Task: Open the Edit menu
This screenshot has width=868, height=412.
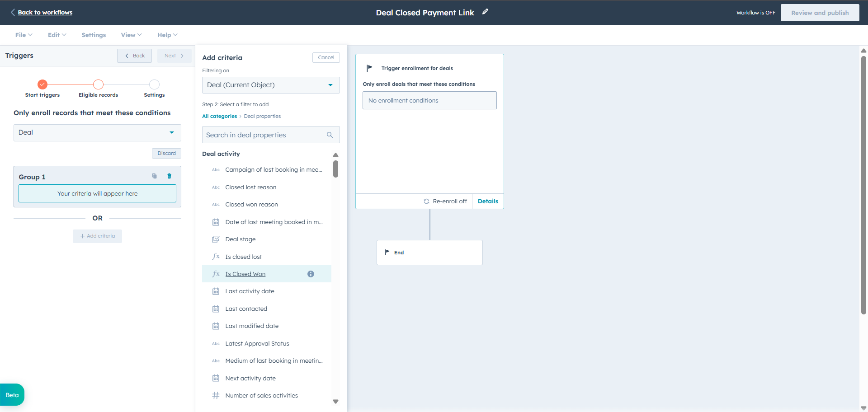Action: click(x=57, y=35)
